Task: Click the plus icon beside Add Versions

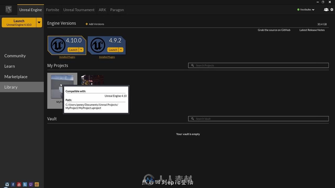Action: 87,24
